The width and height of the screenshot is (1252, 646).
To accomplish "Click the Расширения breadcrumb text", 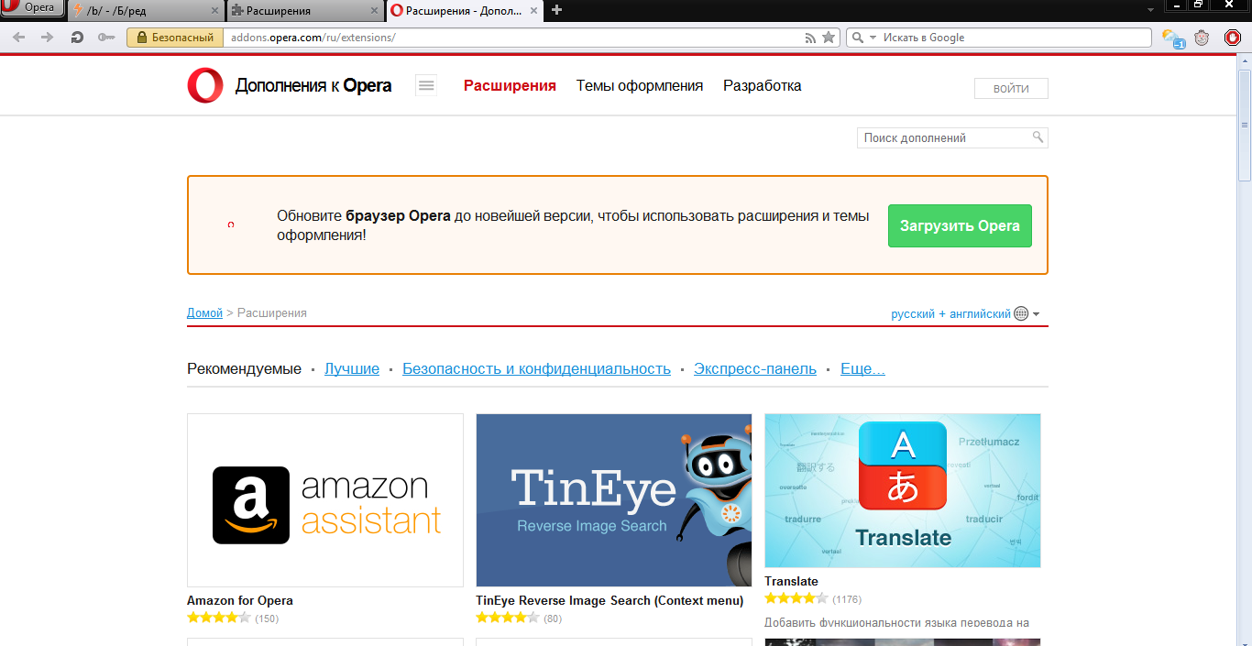I will pyautogui.click(x=272, y=312).
